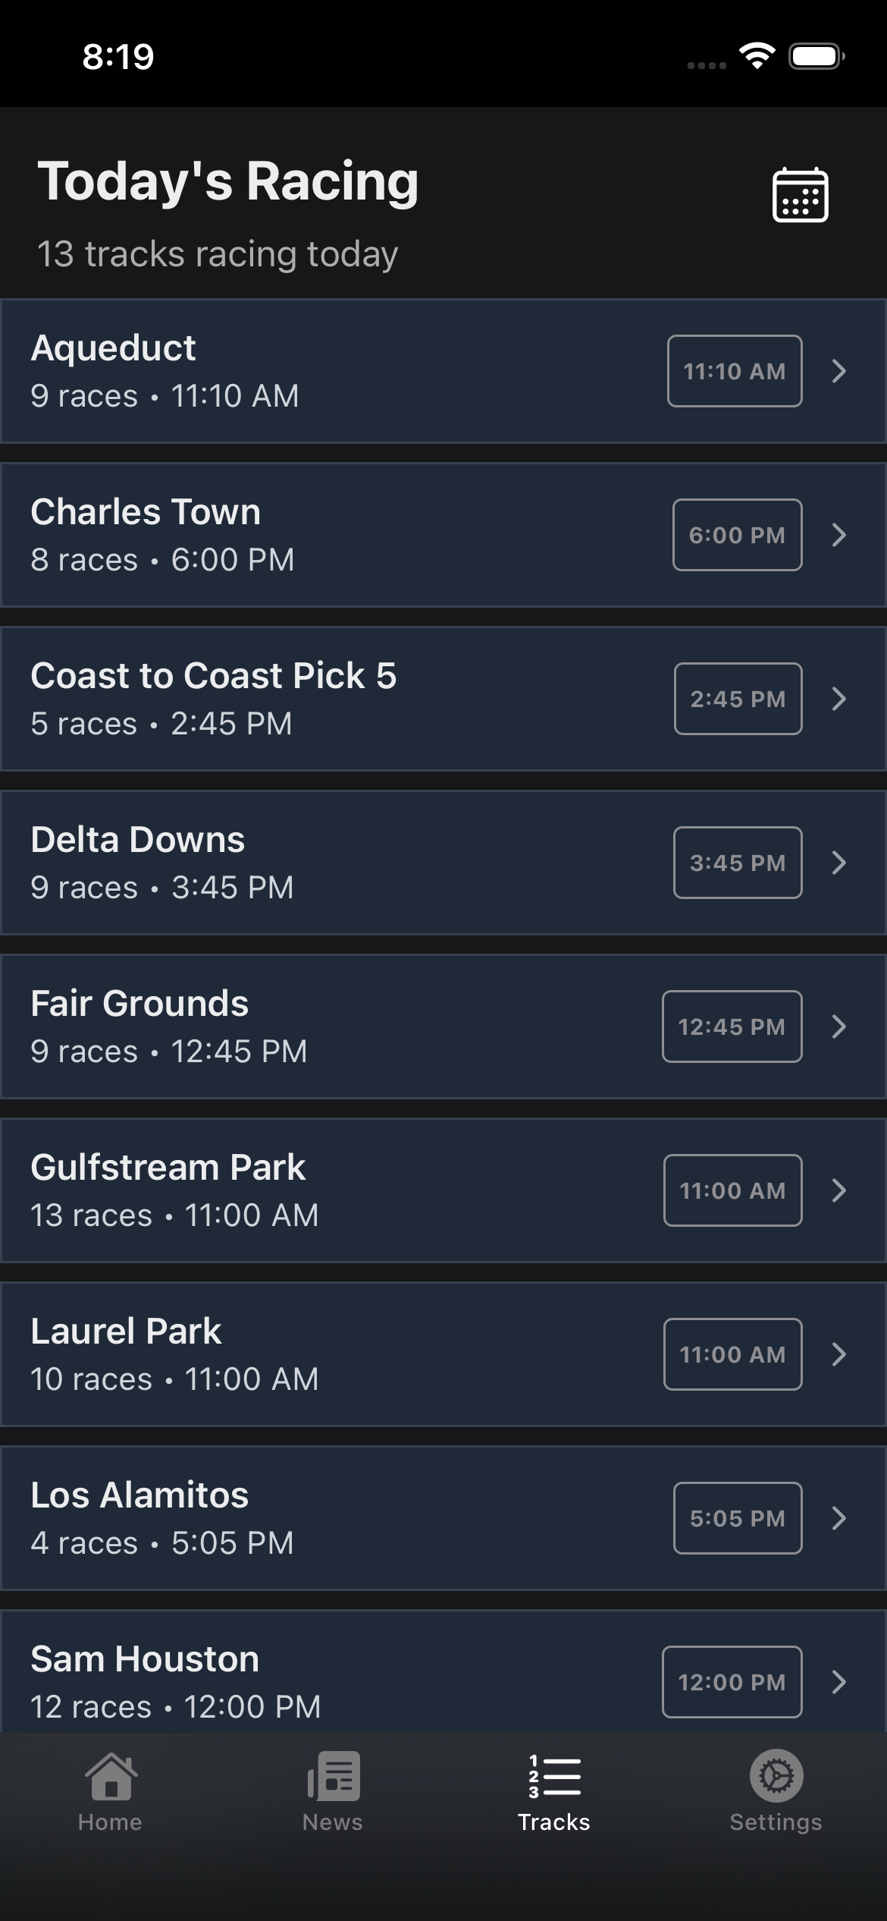Expand the Aqueduct track chevron
This screenshot has height=1921, width=887.
coord(838,371)
